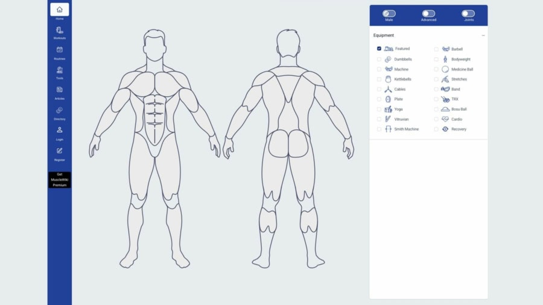This screenshot has height=305, width=543.
Task: Enable the Advanced toggle
Action: (x=428, y=13)
